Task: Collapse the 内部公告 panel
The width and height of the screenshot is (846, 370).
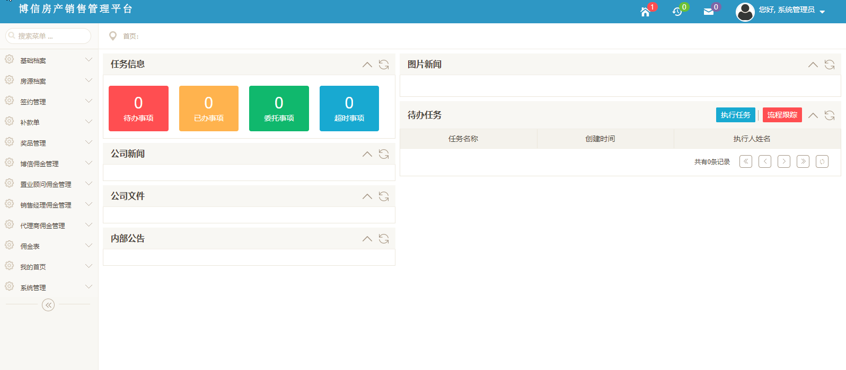Action: [367, 239]
